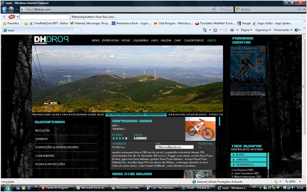Expand the ELITES ranking section
The image size is (307, 192).
[249, 155]
